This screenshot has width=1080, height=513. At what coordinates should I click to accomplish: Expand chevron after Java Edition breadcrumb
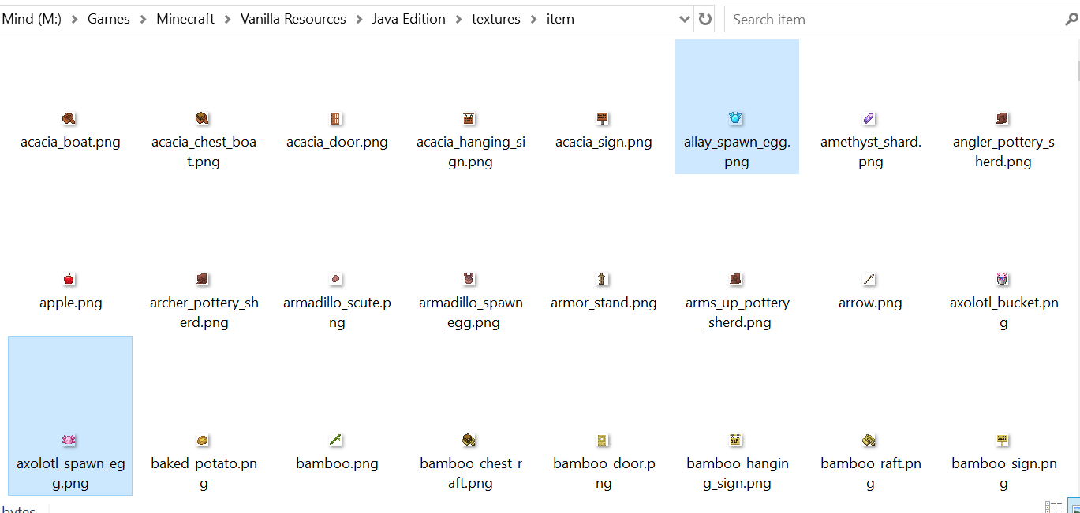tap(458, 19)
